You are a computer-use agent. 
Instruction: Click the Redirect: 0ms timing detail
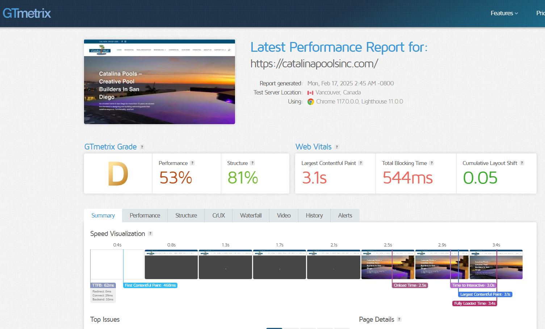click(x=102, y=291)
